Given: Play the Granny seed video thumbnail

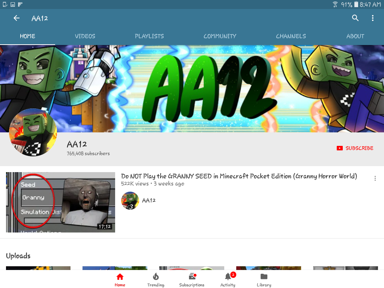Looking at the screenshot, I should tap(60, 202).
